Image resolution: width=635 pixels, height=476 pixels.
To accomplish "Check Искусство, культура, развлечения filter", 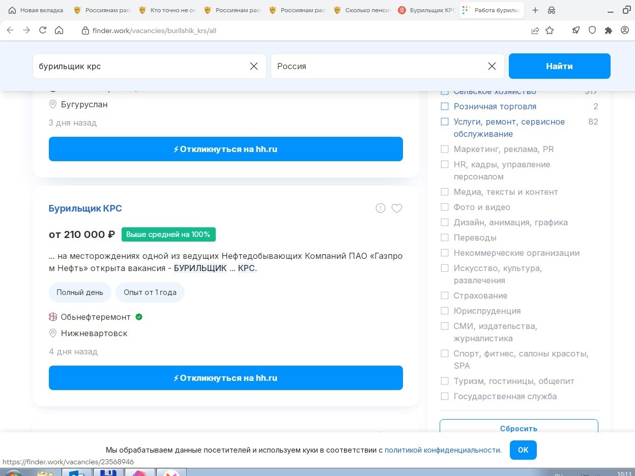I will pyautogui.click(x=445, y=268).
